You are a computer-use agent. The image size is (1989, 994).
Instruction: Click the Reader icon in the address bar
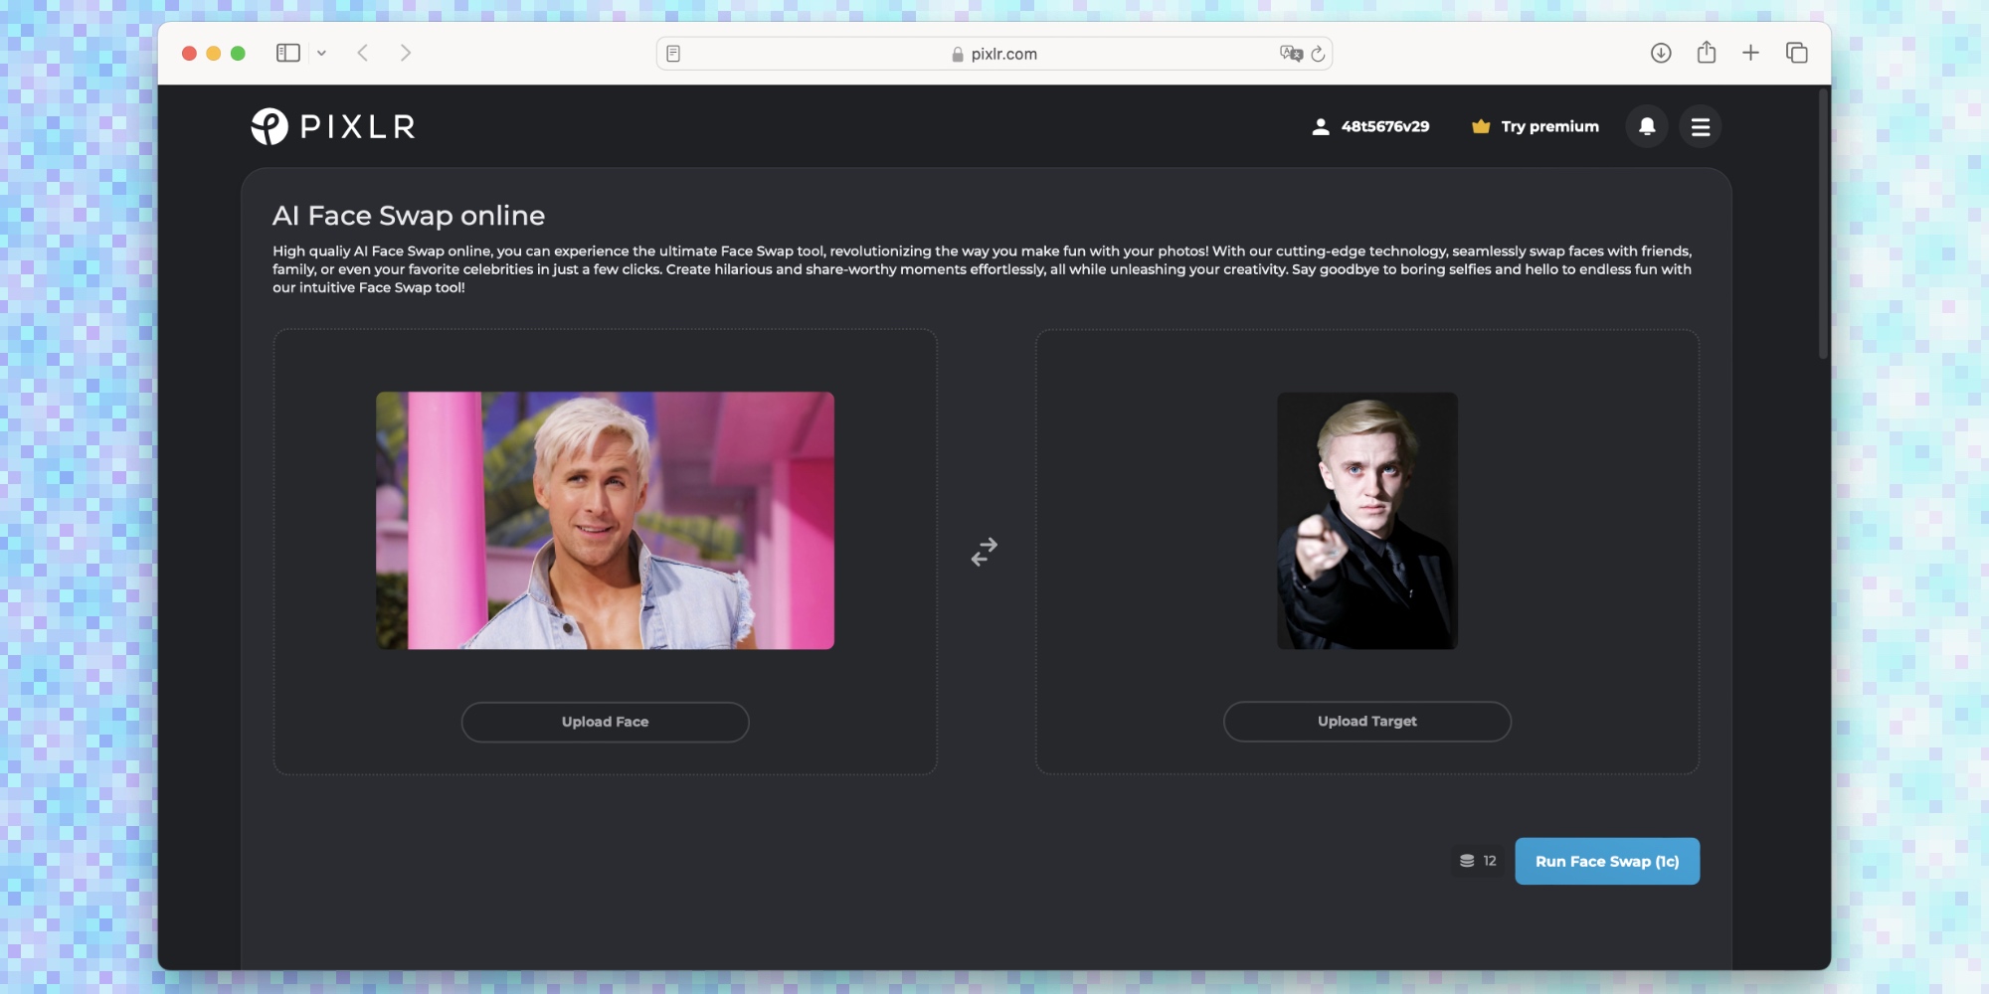pyautogui.click(x=675, y=53)
